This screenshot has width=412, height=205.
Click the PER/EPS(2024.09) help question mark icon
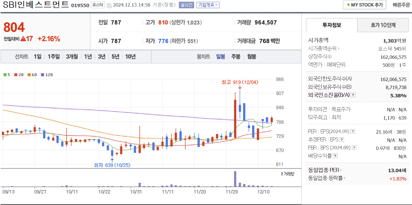tap(352, 132)
